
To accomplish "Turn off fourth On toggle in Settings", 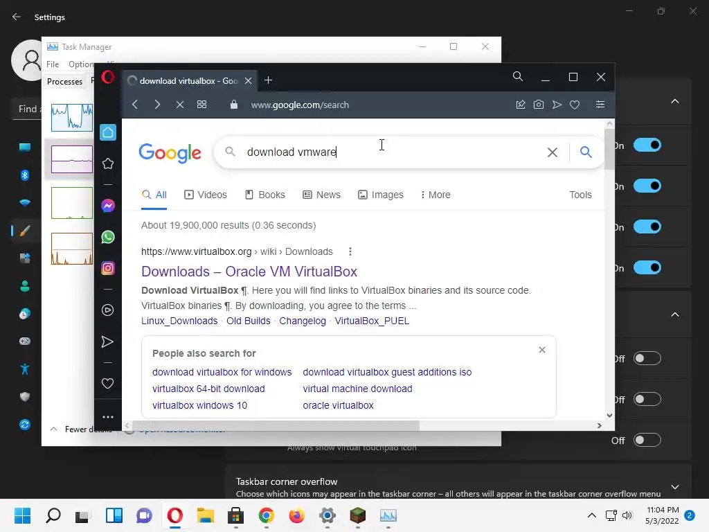I will pos(647,267).
